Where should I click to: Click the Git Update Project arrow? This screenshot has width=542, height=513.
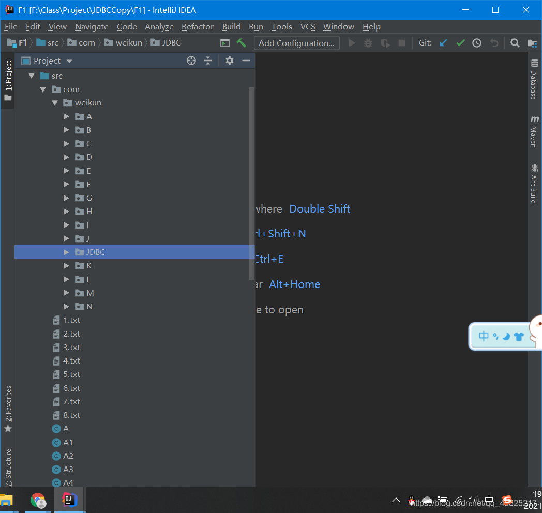pos(443,43)
